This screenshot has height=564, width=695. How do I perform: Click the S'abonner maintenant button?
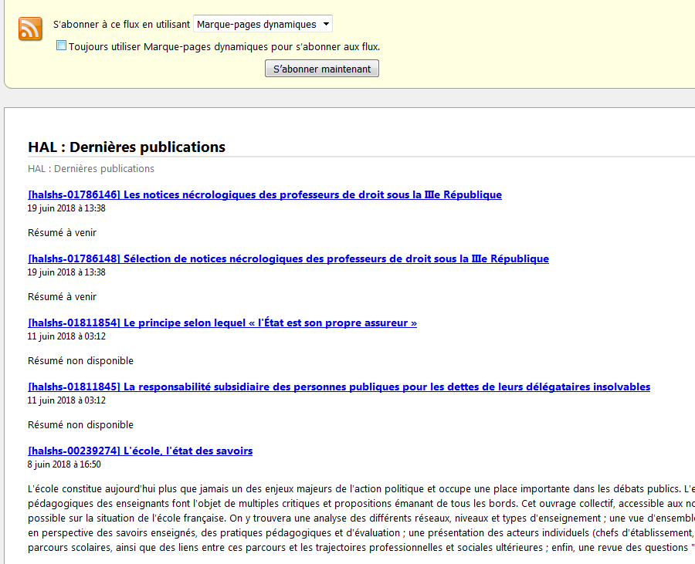point(322,69)
